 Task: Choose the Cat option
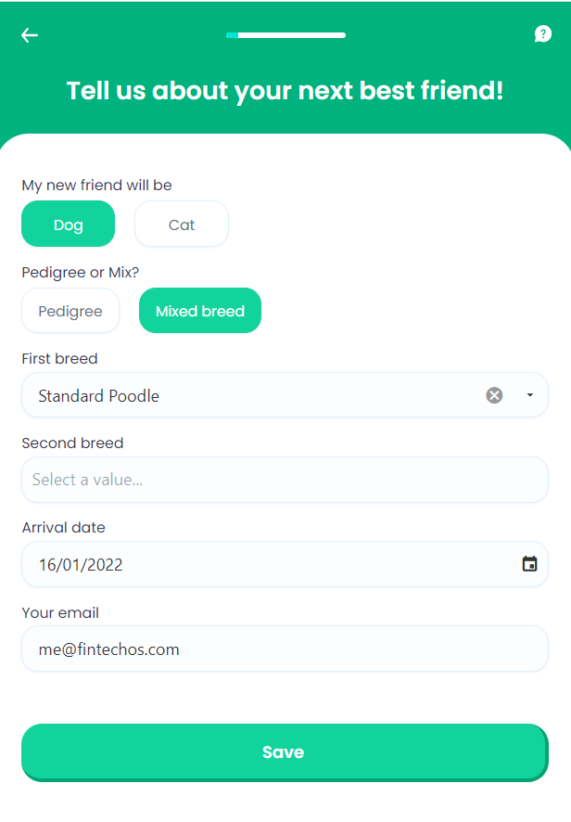pyautogui.click(x=182, y=225)
